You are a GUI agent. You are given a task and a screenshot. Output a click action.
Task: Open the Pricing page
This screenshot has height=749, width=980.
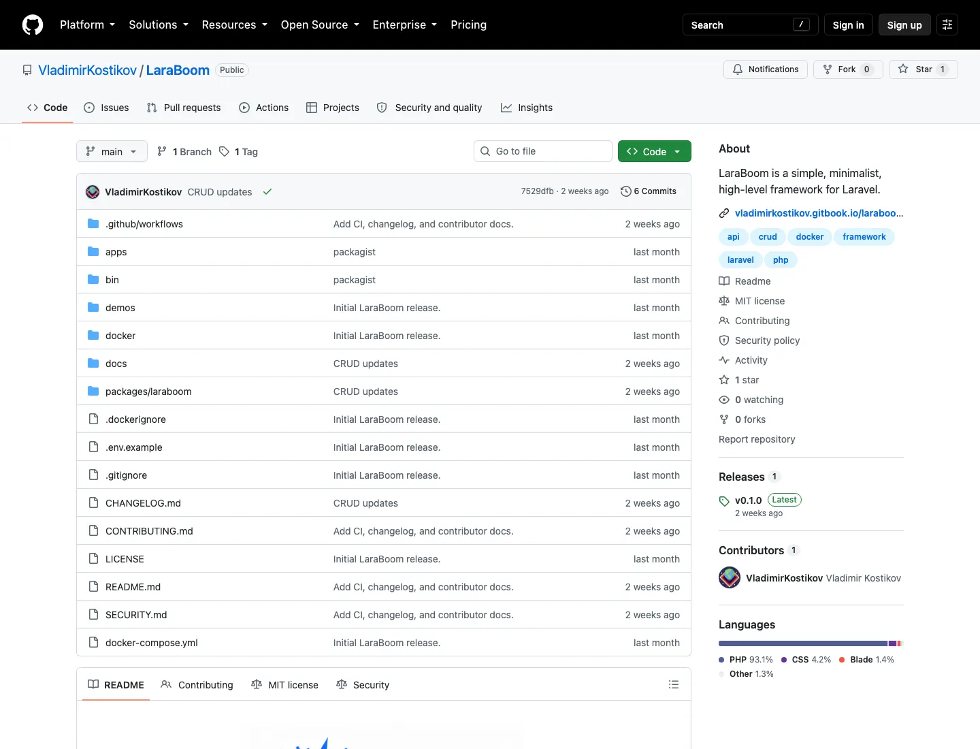pos(468,25)
